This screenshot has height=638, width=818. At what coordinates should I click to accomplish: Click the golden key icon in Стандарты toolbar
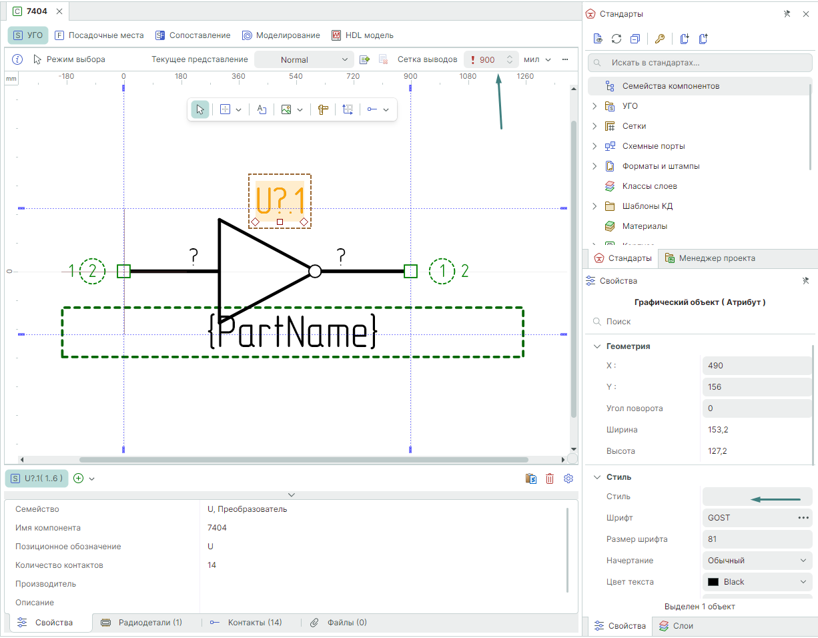[659, 39]
